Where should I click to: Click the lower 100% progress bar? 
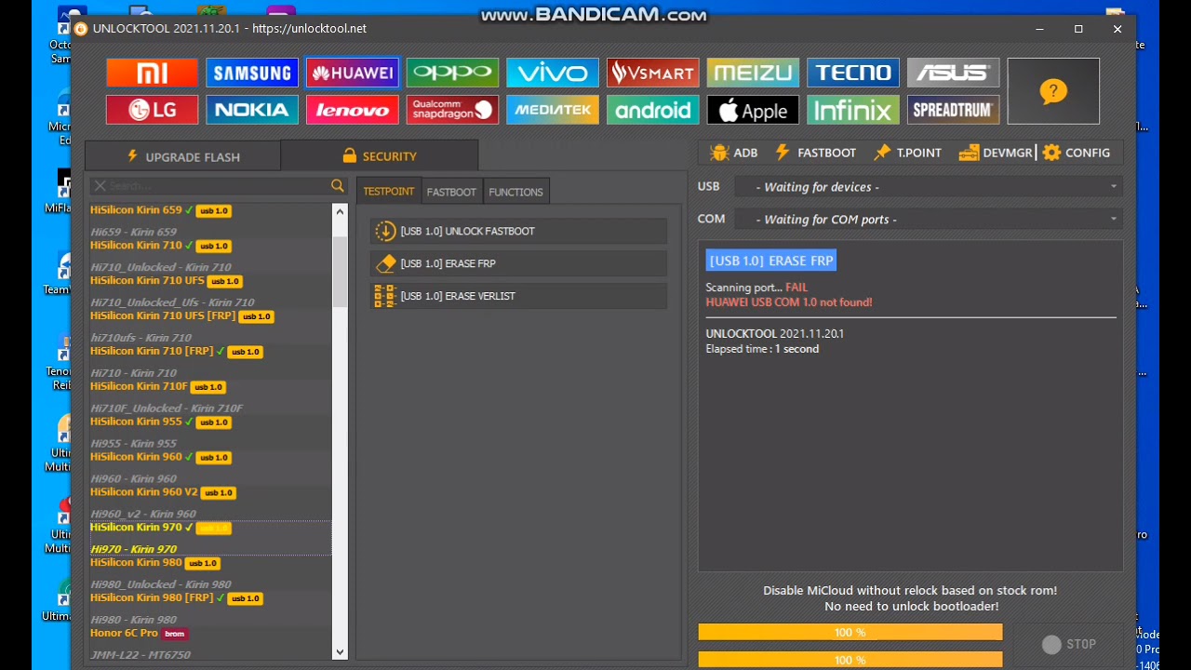pyautogui.click(x=850, y=660)
